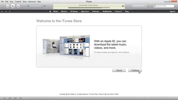The image size is (178, 100).
Task: Click the iTunes Store preview image
Action: point(66,46)
